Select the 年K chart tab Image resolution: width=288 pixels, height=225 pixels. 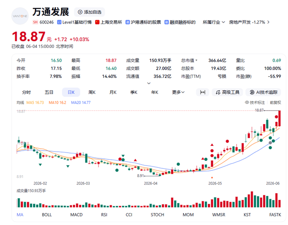pyautogui.click(x=155, y=92)
